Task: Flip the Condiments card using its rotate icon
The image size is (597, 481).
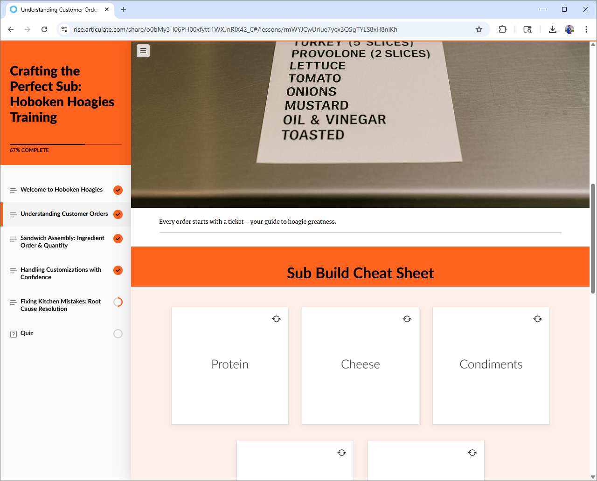Action: pyautogui.click(x=538, y=319)
